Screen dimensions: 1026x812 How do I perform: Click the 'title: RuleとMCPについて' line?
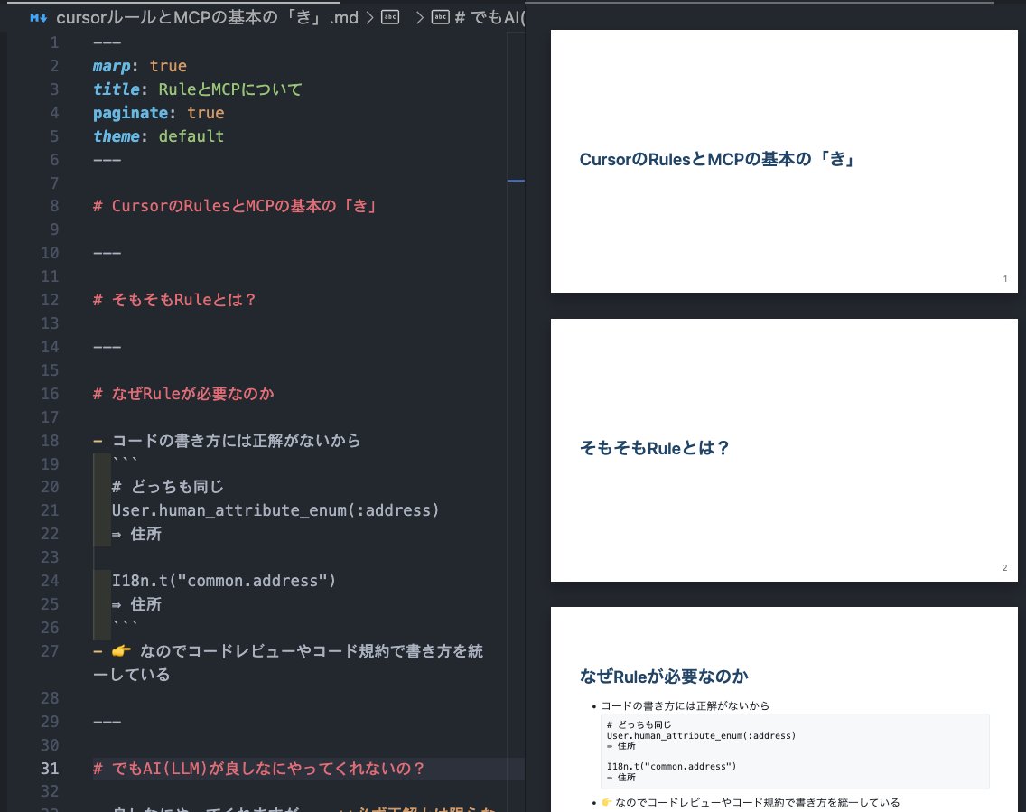coord(197,89)
